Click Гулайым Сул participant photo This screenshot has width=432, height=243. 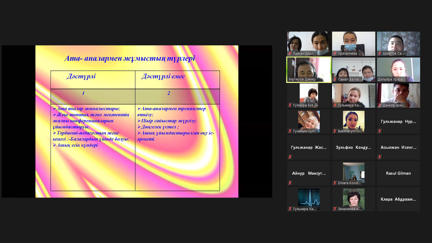(x=309, y=120)
